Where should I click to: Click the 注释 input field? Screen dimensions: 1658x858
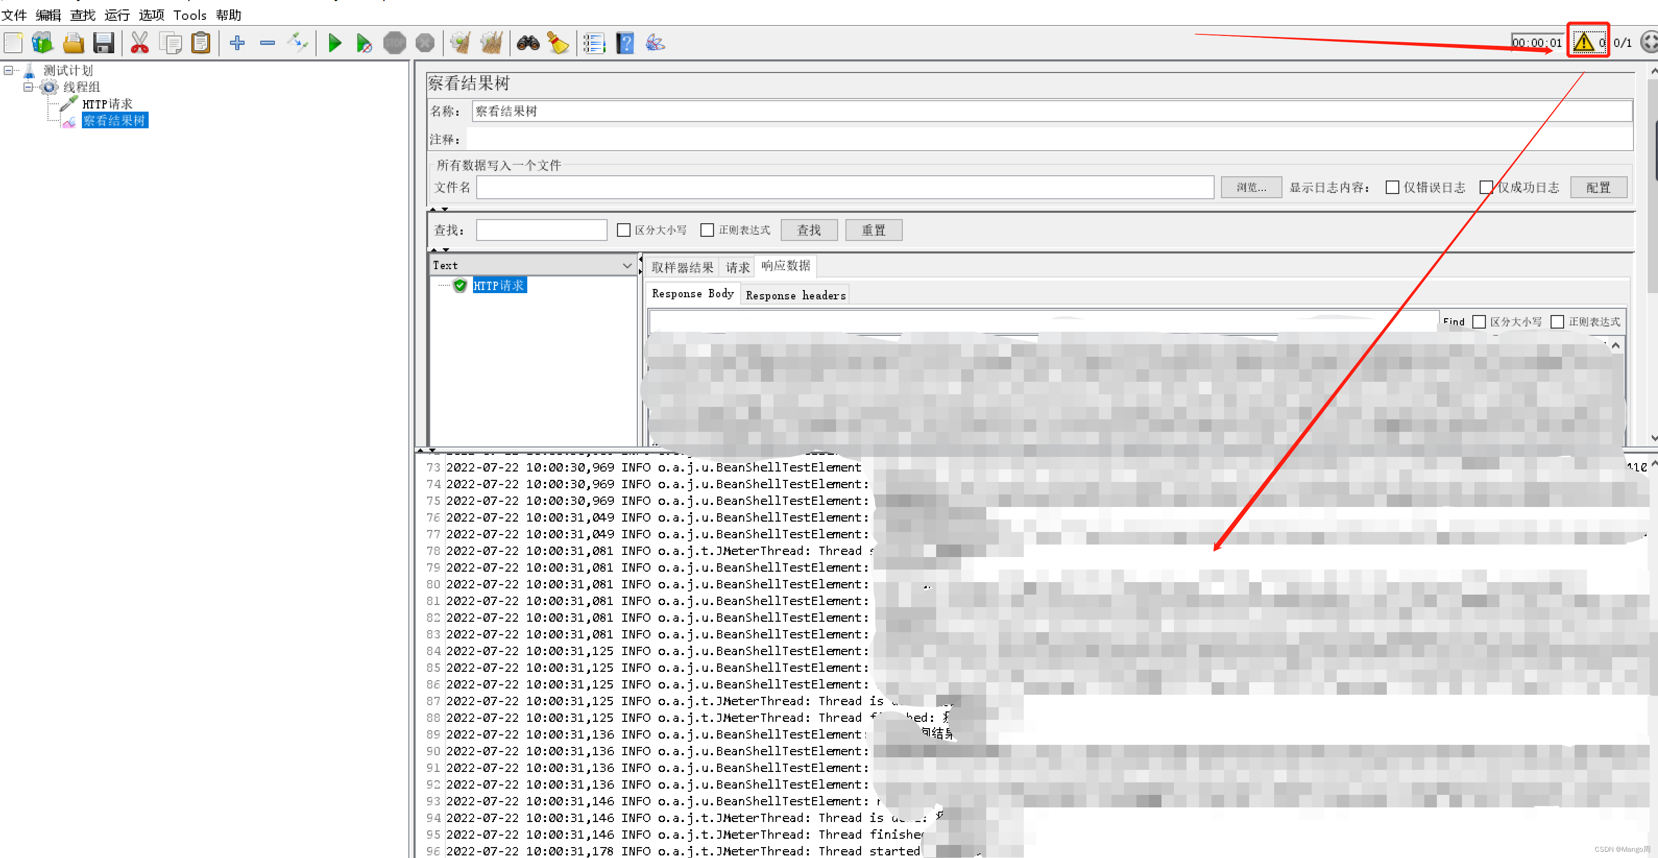coord(1049,139)
